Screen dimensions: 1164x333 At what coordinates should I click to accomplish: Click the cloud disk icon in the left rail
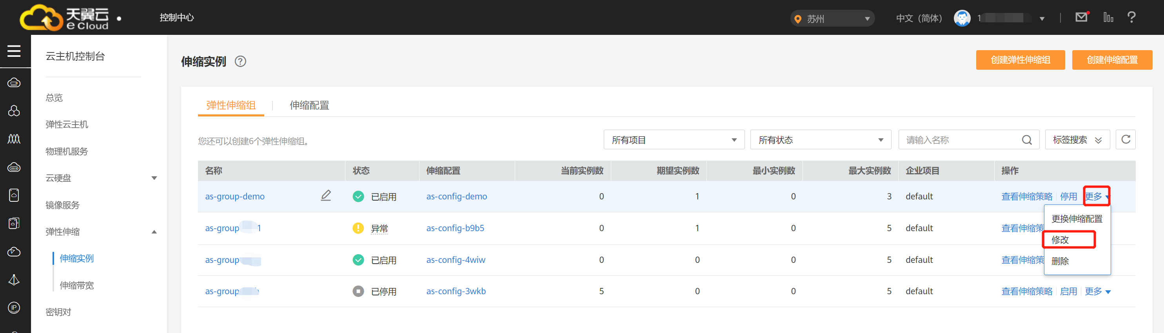[x=14, y=167]
